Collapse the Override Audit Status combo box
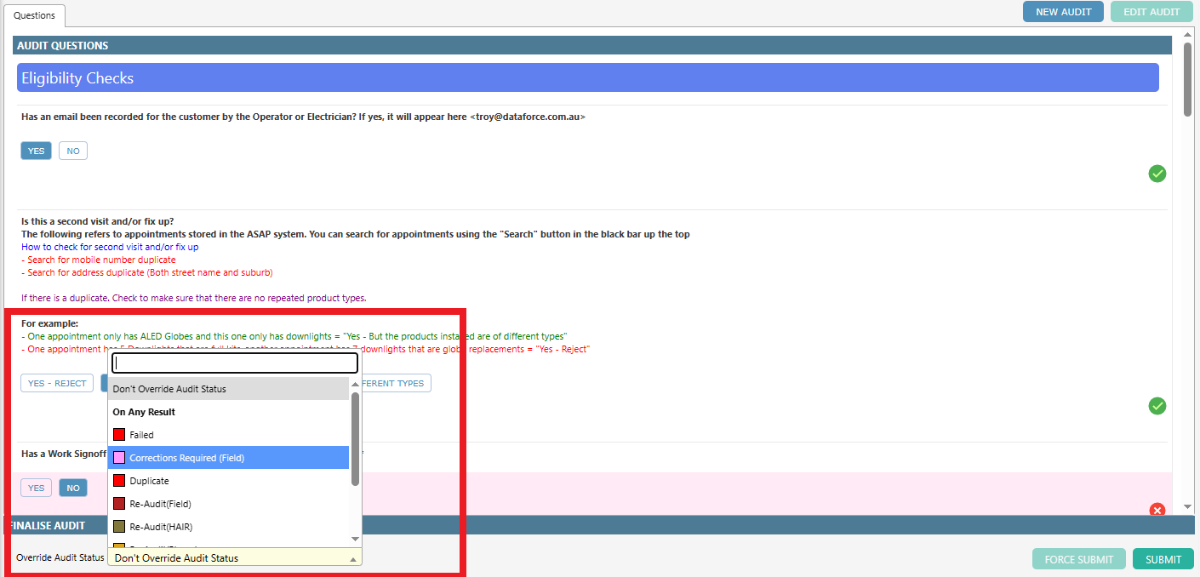 [351, 558]
